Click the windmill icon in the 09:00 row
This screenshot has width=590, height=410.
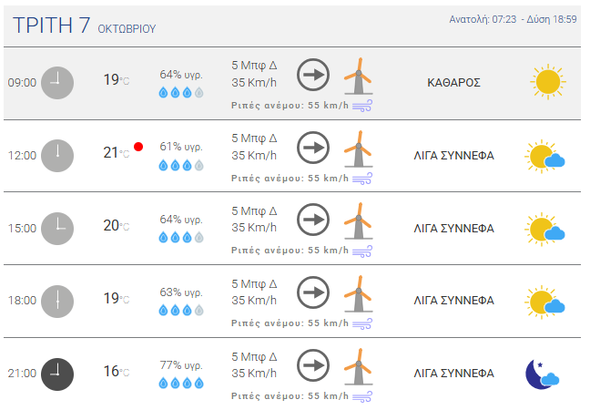[358, 76]
